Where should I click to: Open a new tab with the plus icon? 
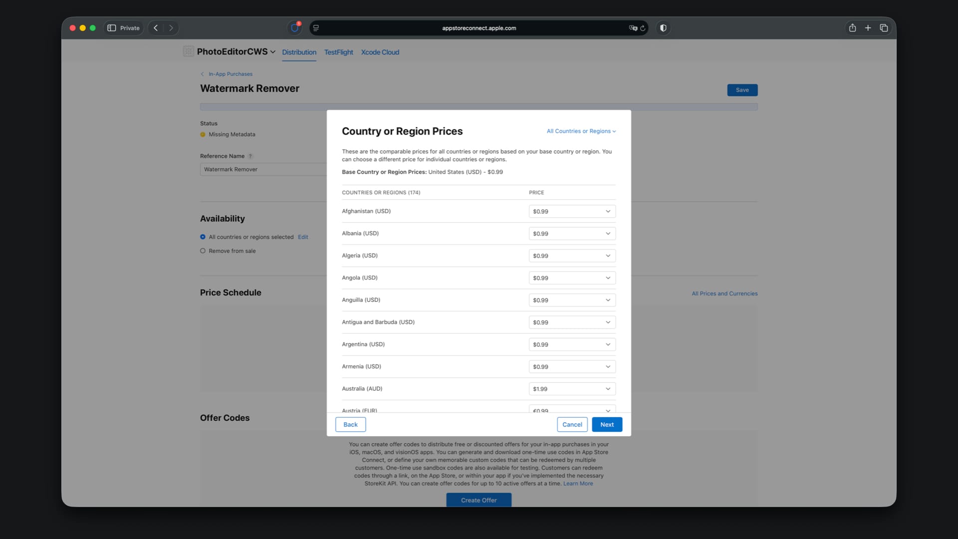click(x=868, y=28)
